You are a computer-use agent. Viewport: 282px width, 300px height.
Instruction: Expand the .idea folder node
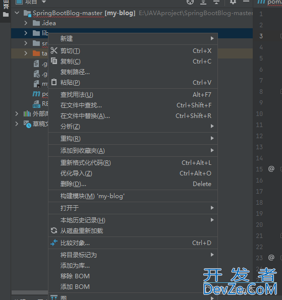26,23
